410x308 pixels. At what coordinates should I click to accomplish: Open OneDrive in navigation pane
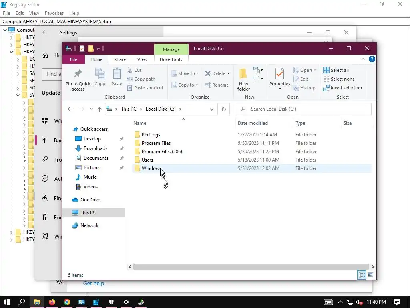[86, 200]
